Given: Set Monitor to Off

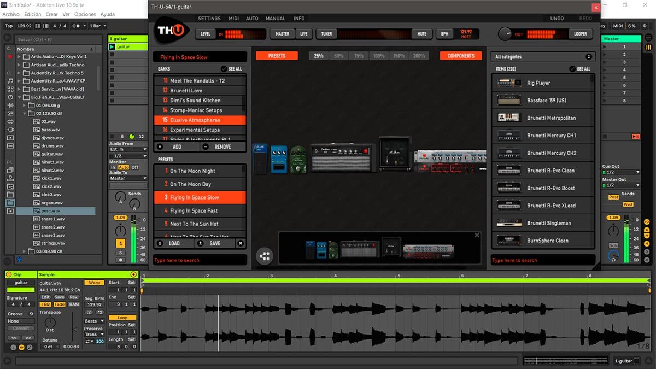Looking at the screenshot, I should point(134,167).
